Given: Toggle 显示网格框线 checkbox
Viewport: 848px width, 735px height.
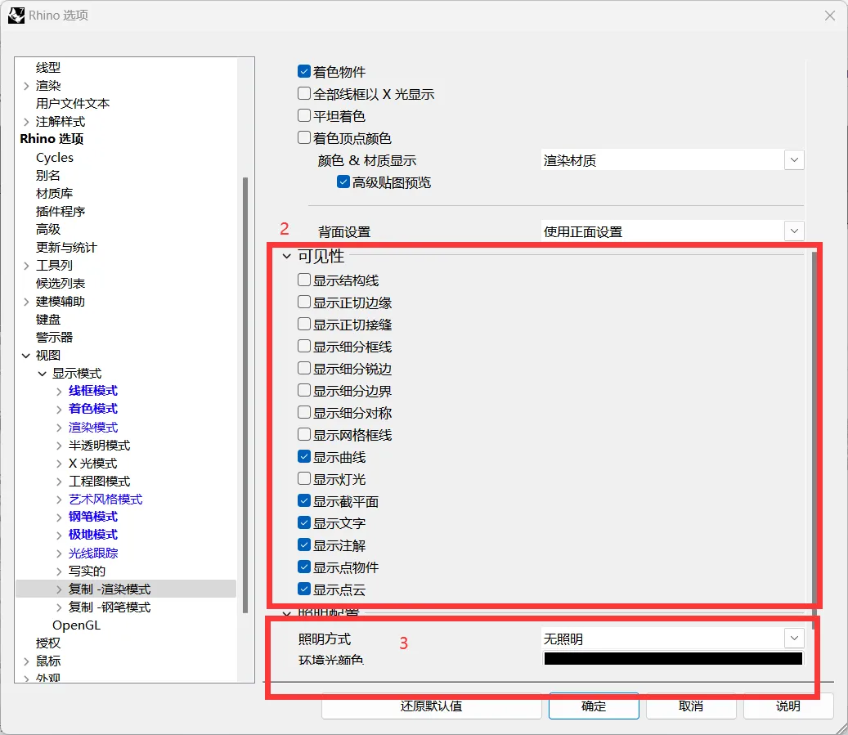Looking at the screenshot, I should 304,434.
